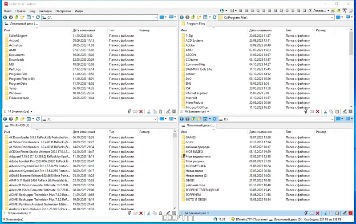
Task: Open blue window dropdown in D:\ pane
Action: [342, 119]
